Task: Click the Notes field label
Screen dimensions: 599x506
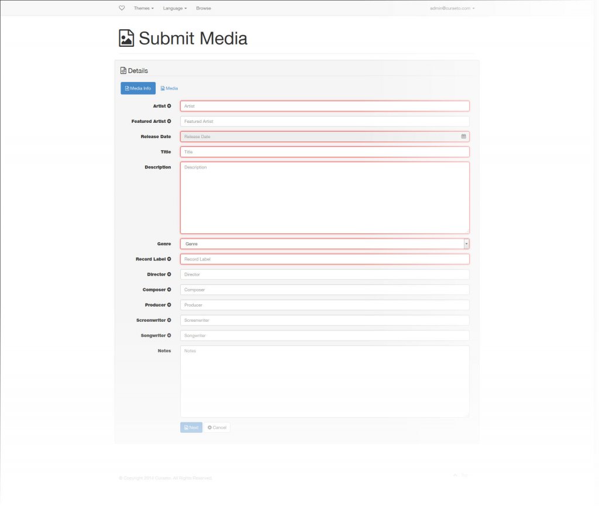Action: tap(164, 350)
